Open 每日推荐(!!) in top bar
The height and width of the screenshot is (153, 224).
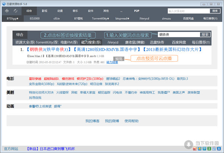[211, 19]
